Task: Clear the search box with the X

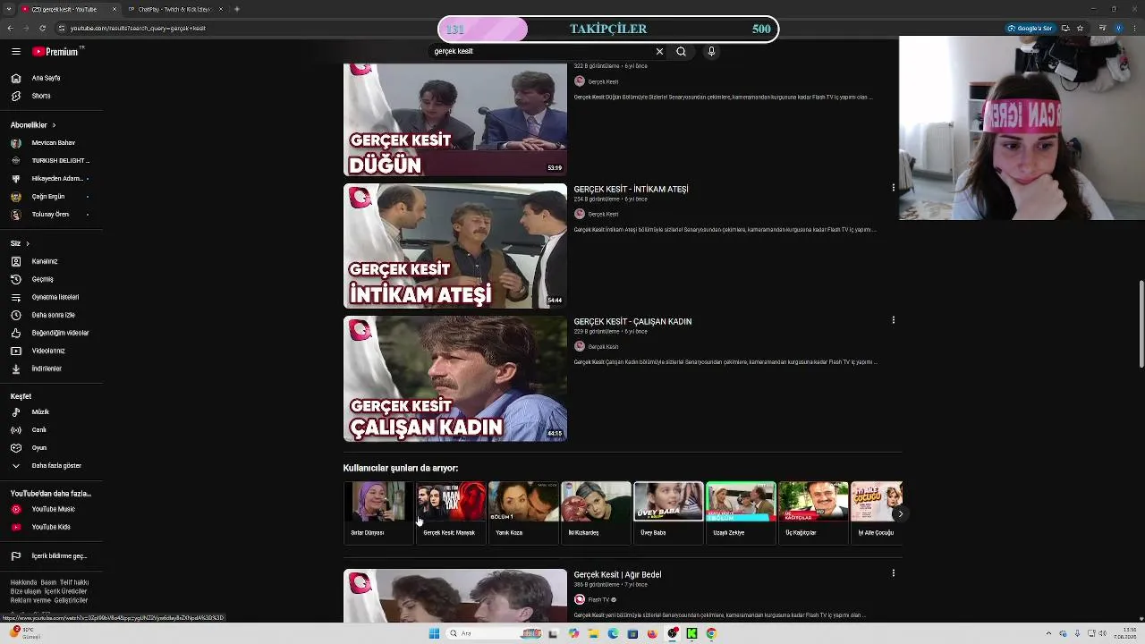Action: pos(659,52)
